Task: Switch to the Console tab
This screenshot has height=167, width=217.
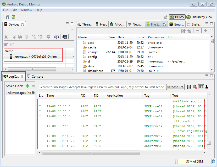Action: tap(35, 77)
